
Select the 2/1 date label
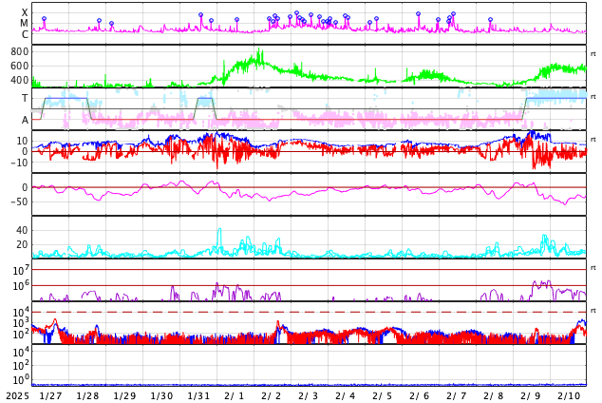(235, 396)
